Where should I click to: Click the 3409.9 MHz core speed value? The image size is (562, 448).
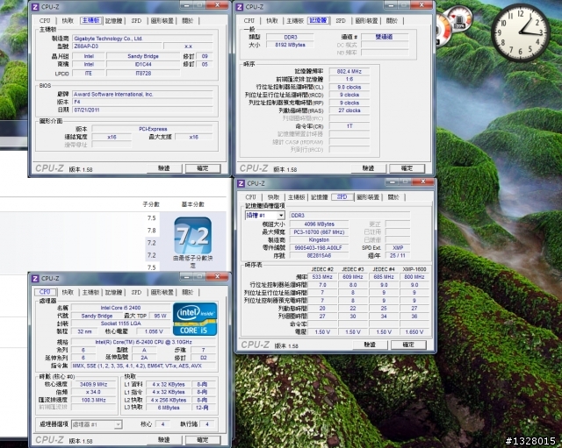pyautogui.click(x=94, y=384)
